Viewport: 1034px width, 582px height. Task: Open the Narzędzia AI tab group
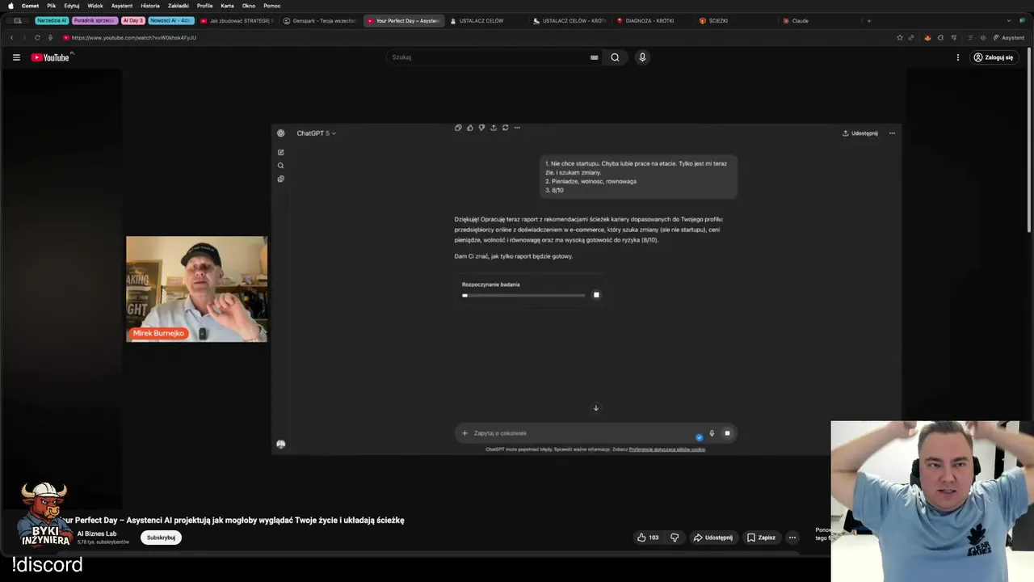[x=52, y=21]
